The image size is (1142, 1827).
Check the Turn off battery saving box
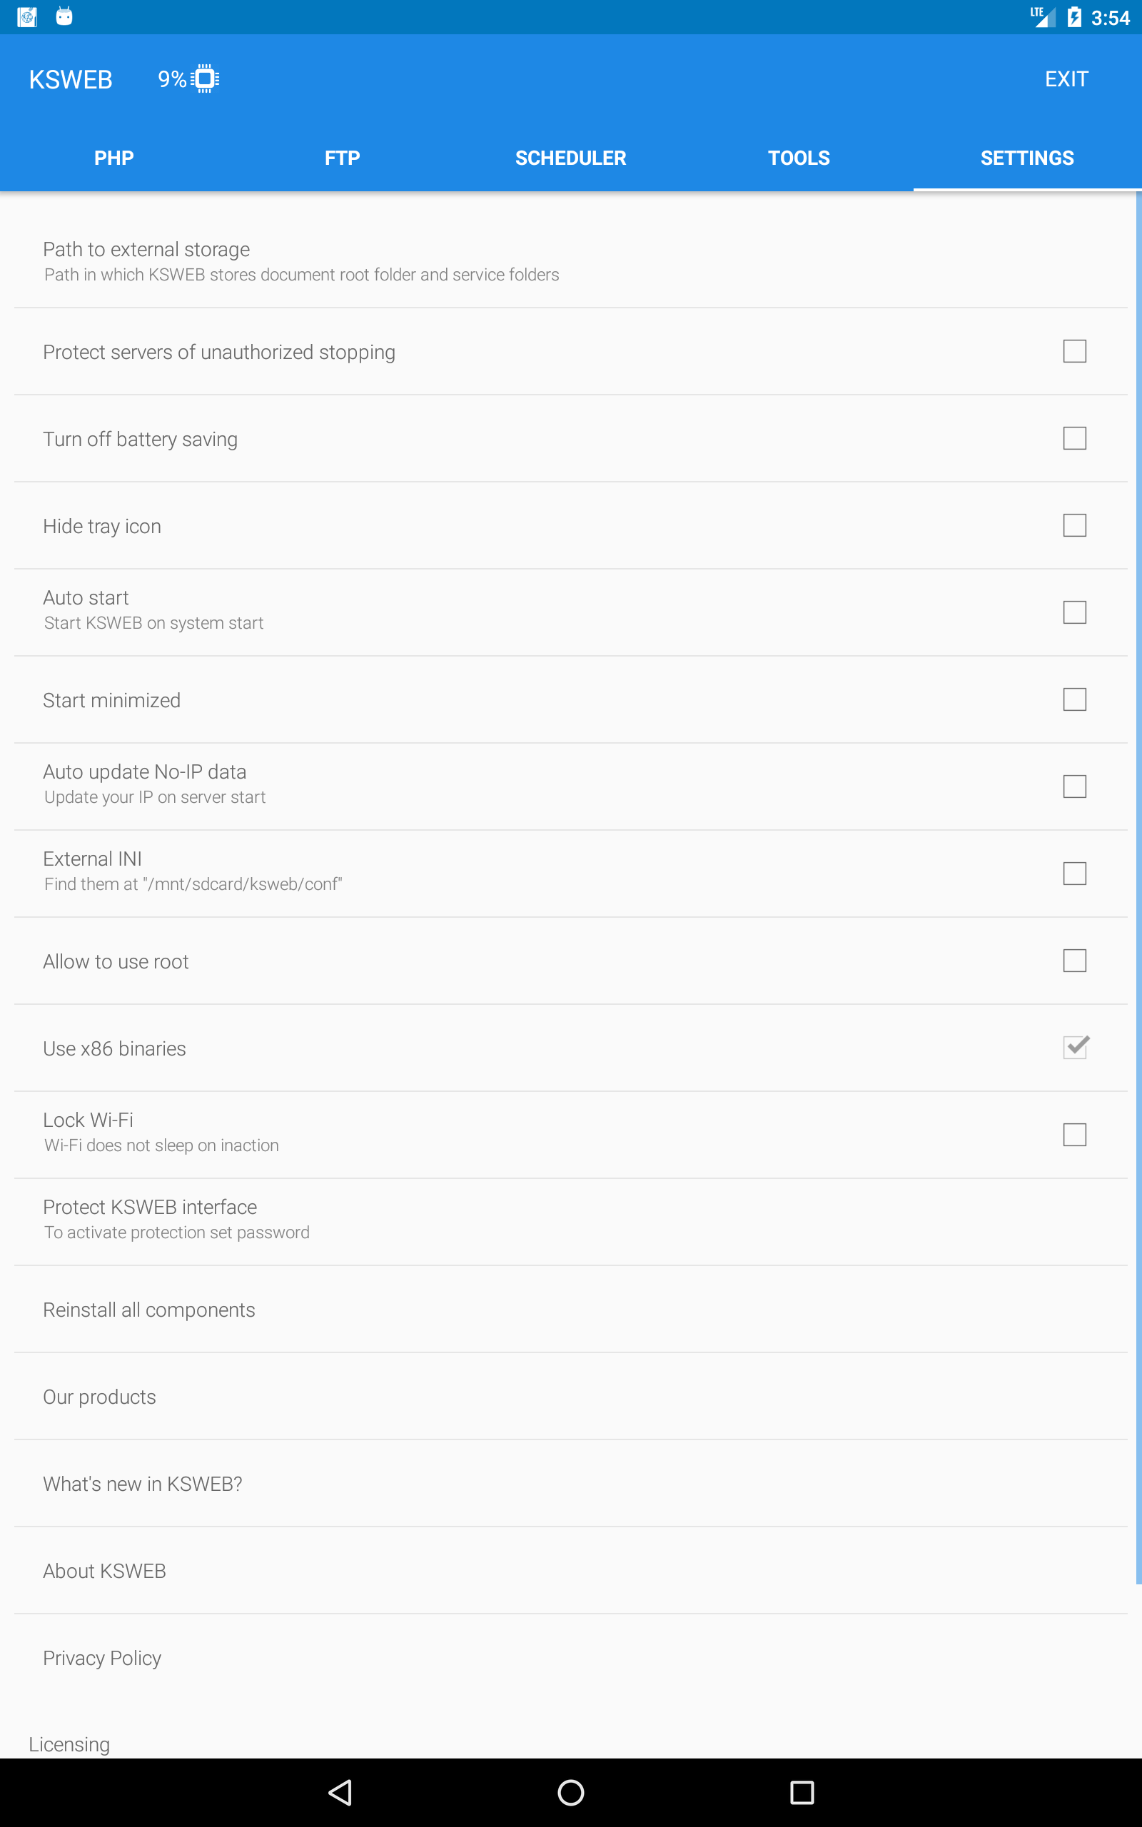click(1074, 438)
